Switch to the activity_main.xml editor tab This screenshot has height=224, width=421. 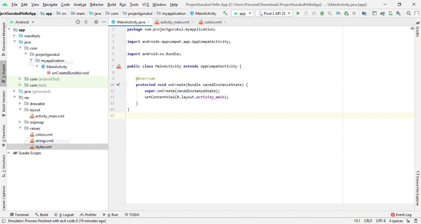[x=174, y=22]
